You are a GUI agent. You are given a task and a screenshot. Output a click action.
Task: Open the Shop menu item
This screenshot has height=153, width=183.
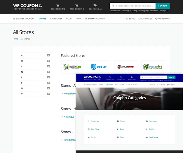coord(78,19)
